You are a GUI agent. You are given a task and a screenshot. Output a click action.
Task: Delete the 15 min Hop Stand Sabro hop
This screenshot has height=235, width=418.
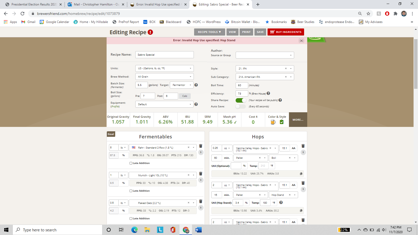click(x=303, y=183)
